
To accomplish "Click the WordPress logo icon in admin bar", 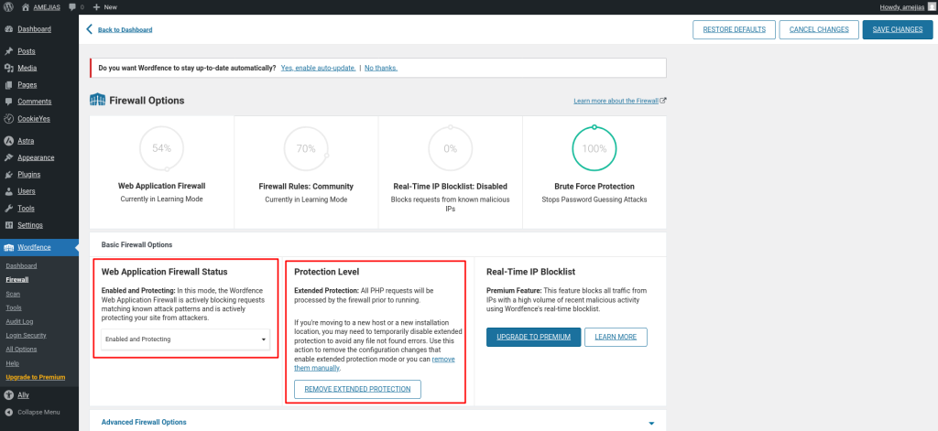I will click(x=8, y=6).
